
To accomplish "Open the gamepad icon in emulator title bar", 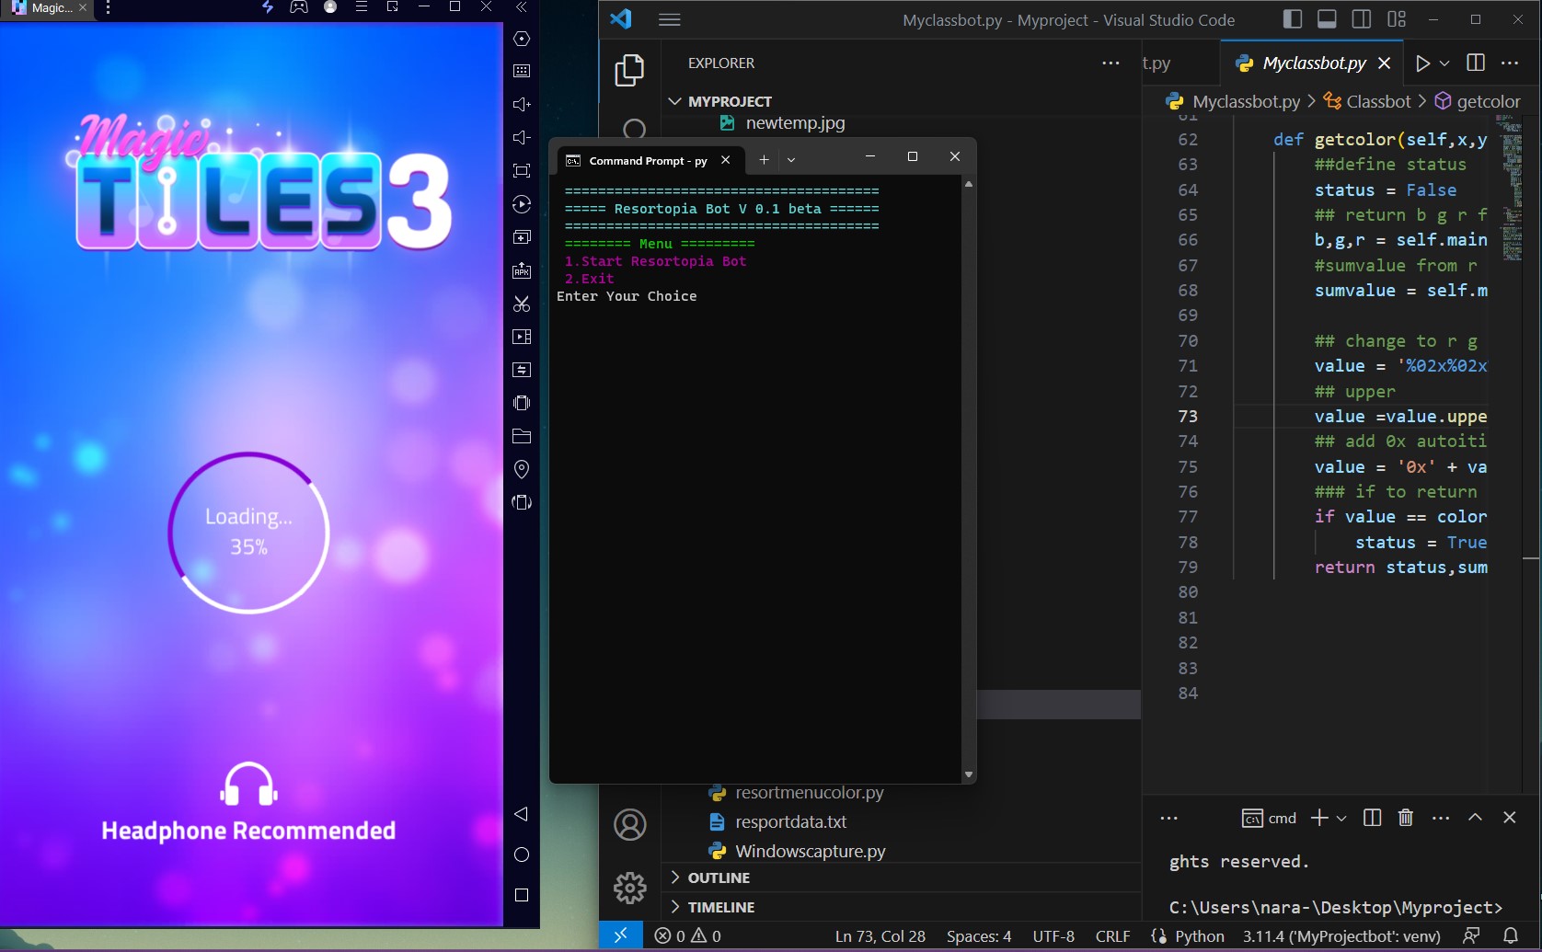I will tap(299, 7).
